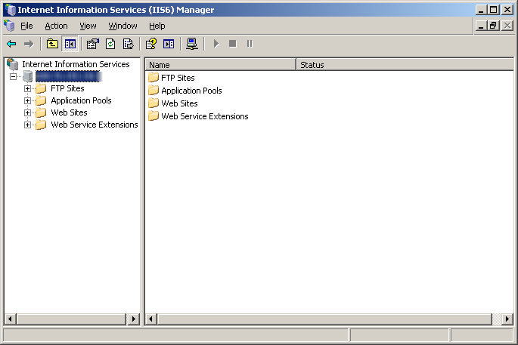The width and height of the screenshot is (518, 345).
Task: Select FTP Sites text in the right pane list
Action: point(178,78)
